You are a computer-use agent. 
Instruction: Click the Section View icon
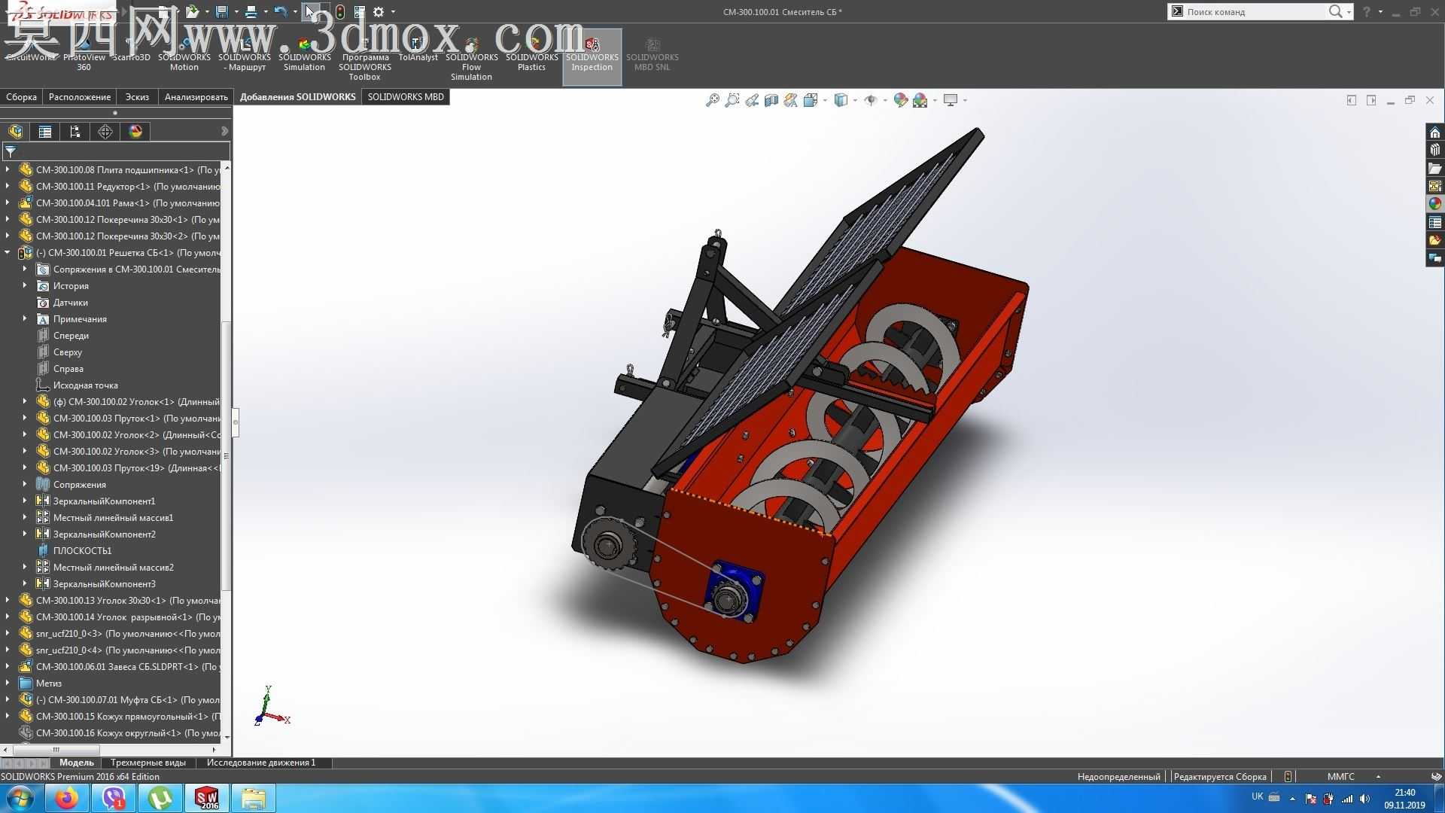pos(771,100)
